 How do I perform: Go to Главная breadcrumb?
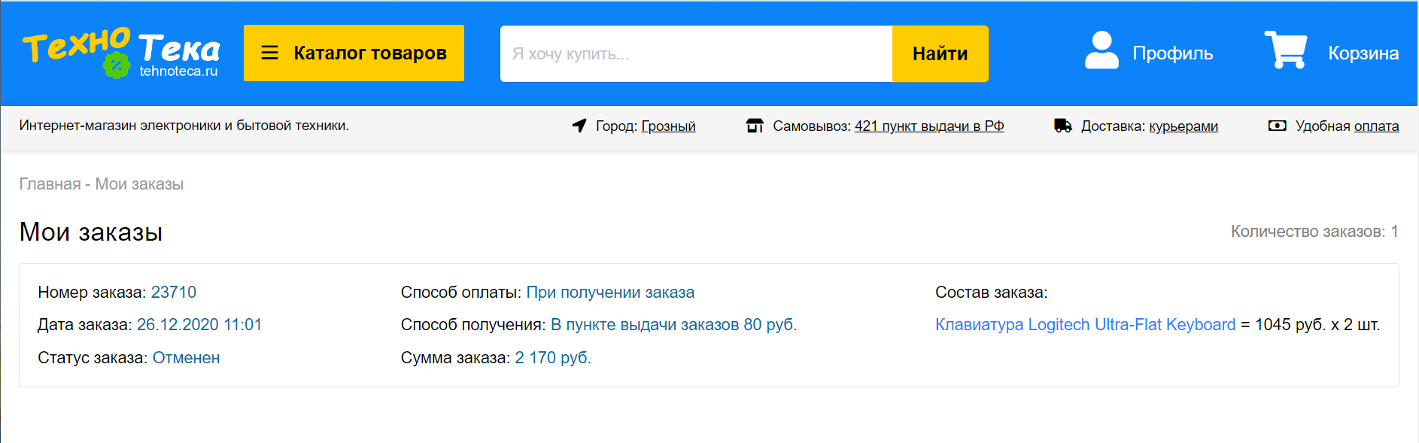tap(50, 184)
